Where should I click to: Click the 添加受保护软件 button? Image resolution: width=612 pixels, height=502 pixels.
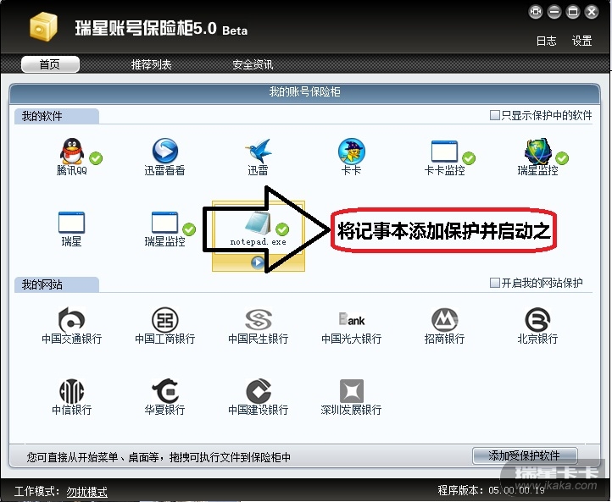[525, 455]
